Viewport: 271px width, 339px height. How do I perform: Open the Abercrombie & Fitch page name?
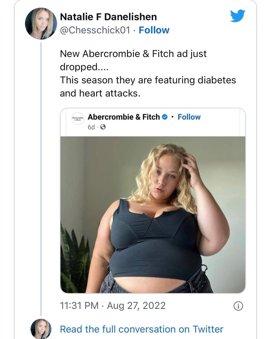[124, 117]
